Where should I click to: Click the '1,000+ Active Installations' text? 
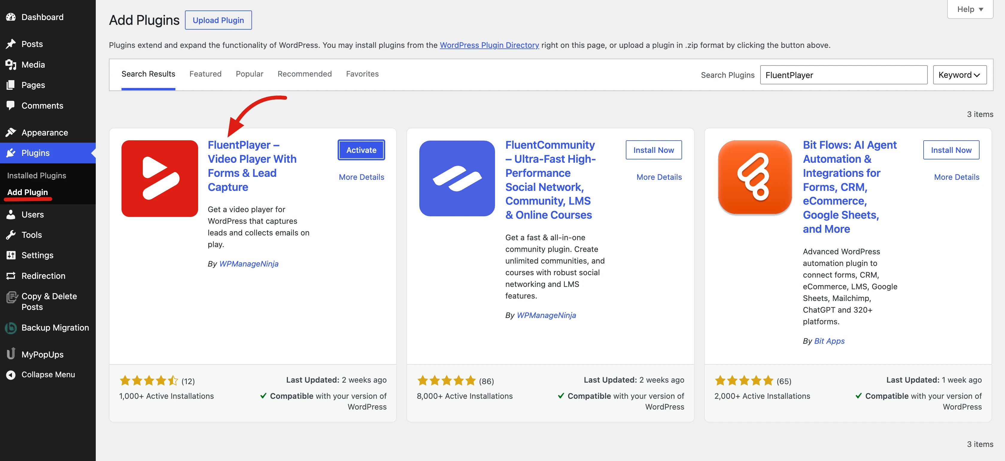pos(167,396)
